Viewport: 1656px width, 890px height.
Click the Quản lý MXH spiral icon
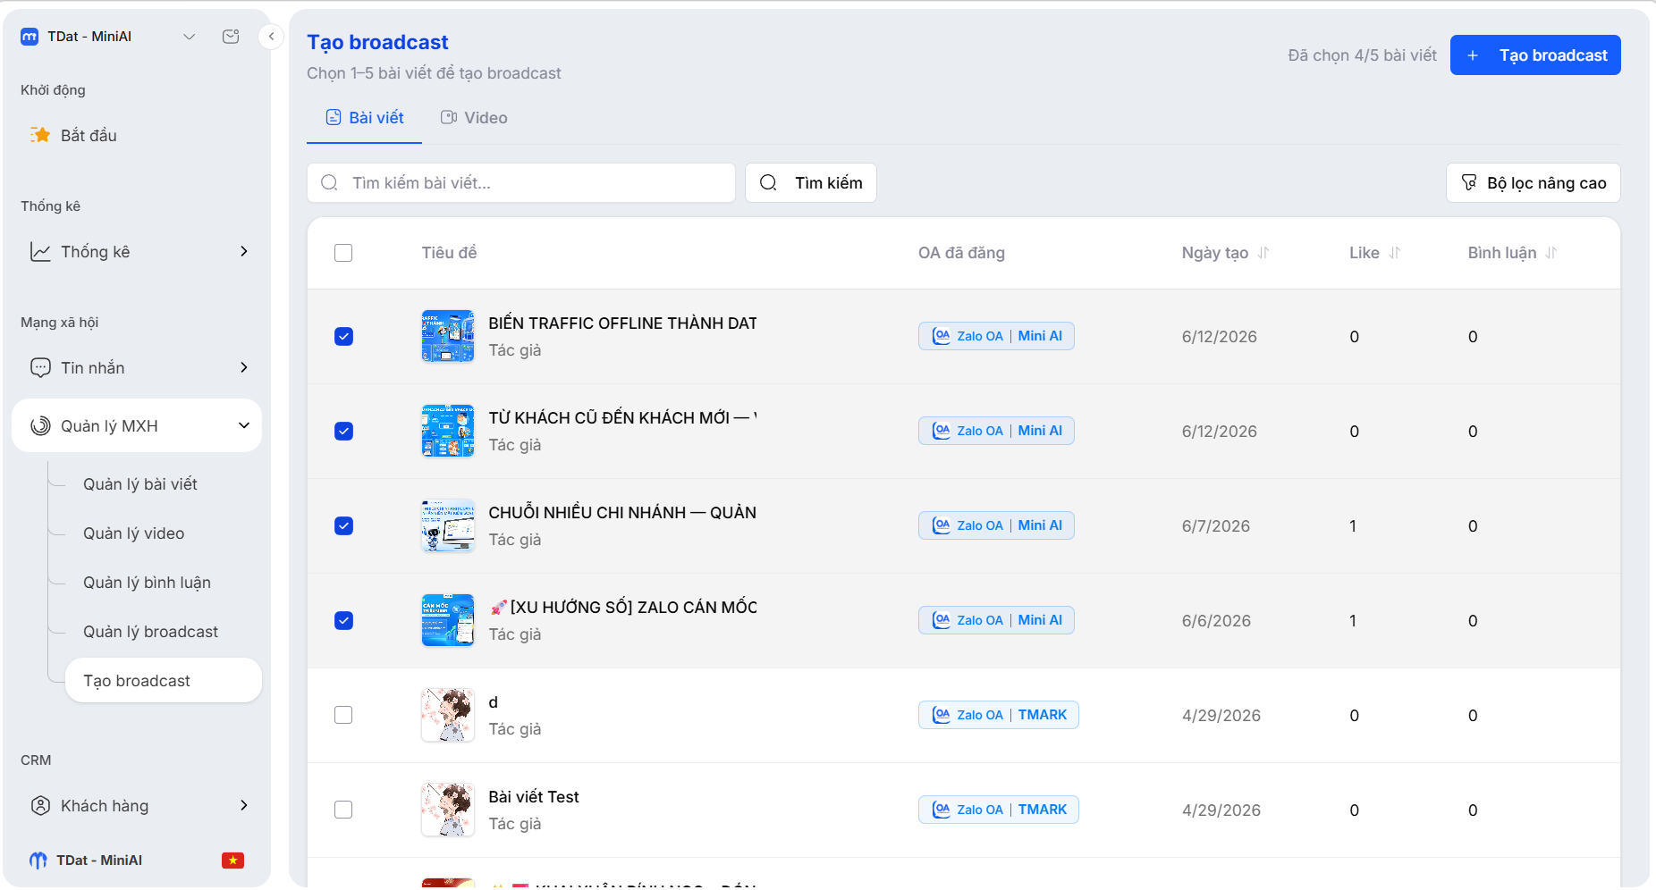point(40,426)
